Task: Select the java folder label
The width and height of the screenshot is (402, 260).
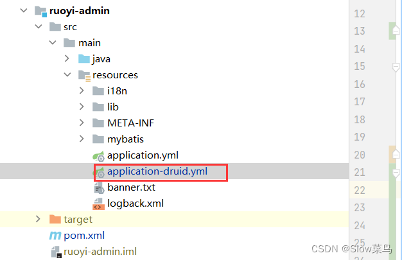Action: click(x=101, y=59)
